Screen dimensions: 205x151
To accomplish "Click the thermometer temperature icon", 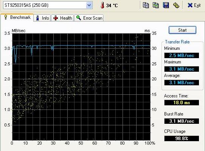I will (x=102, y=5).
